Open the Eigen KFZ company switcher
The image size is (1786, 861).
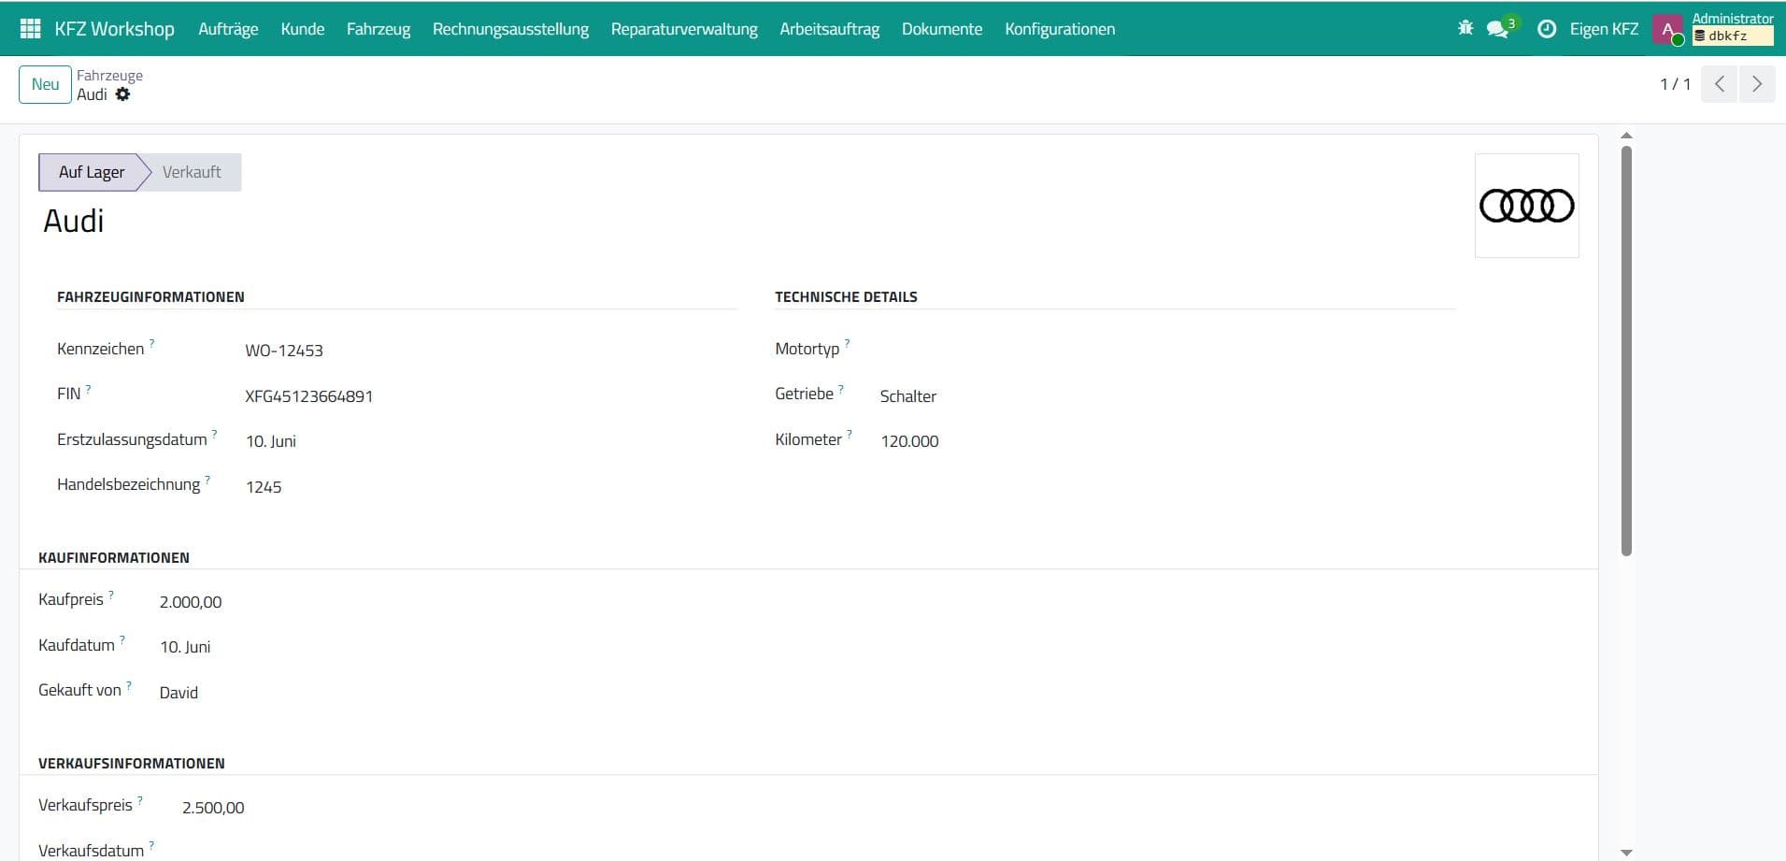coord(1604,29)
